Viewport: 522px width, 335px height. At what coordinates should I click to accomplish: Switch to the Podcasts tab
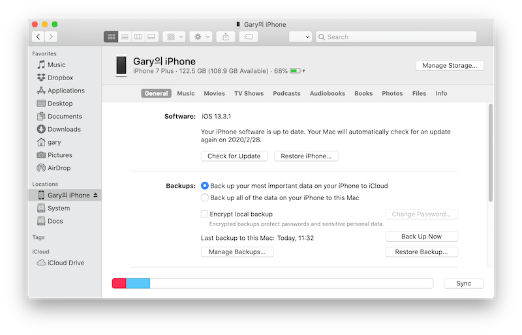click(286, 93)
